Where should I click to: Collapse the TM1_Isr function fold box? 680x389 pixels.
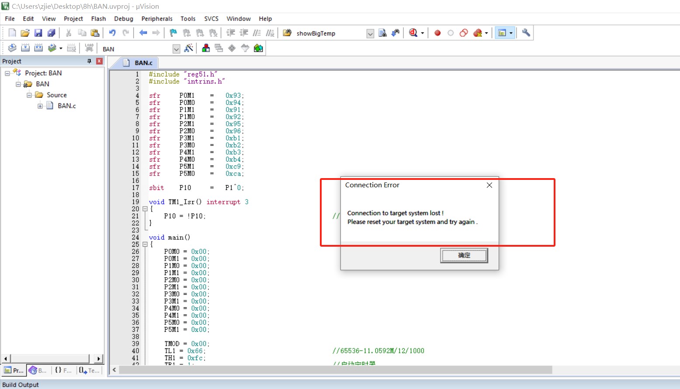tap(145, 209)
